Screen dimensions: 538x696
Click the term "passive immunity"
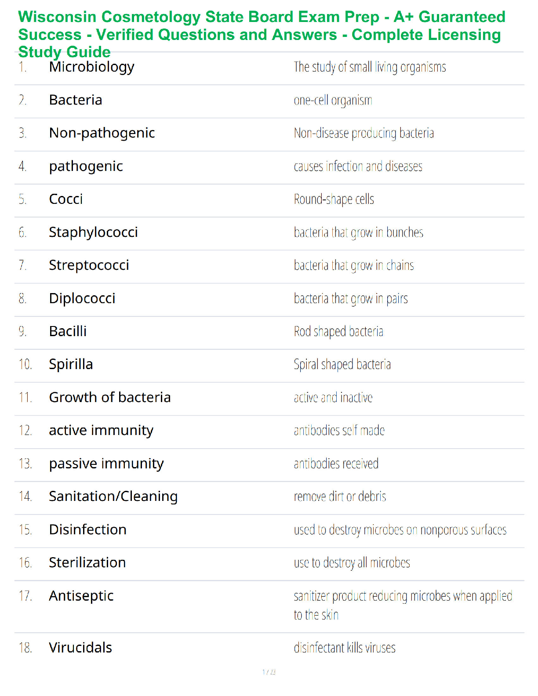tap(106, 464)
